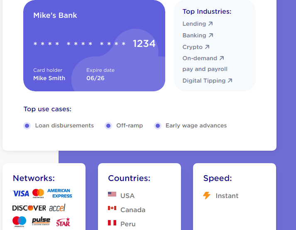Click the STAR network logo
The height and width of the screenshot is (230, 296).
tap(63, 222)
